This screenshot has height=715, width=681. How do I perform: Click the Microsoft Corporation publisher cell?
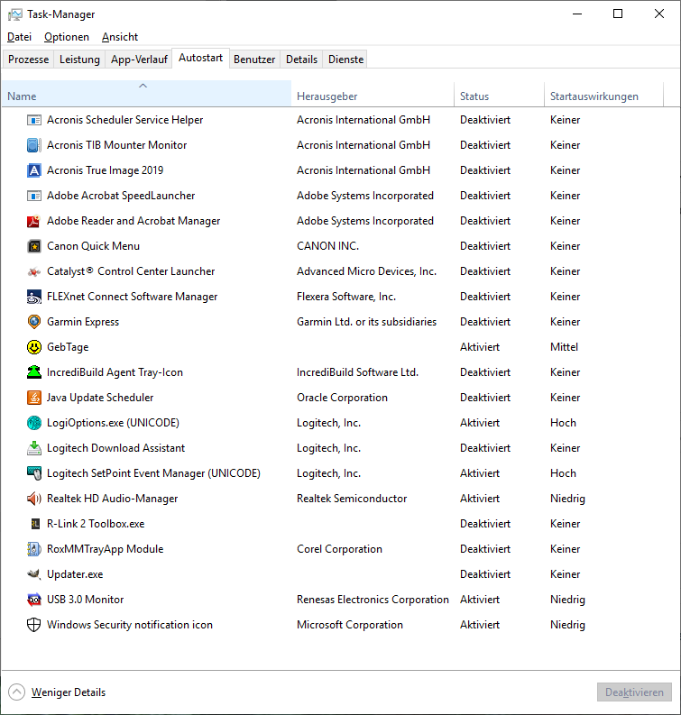tap(350, 625)
